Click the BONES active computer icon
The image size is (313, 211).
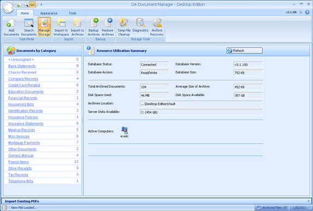125,132
